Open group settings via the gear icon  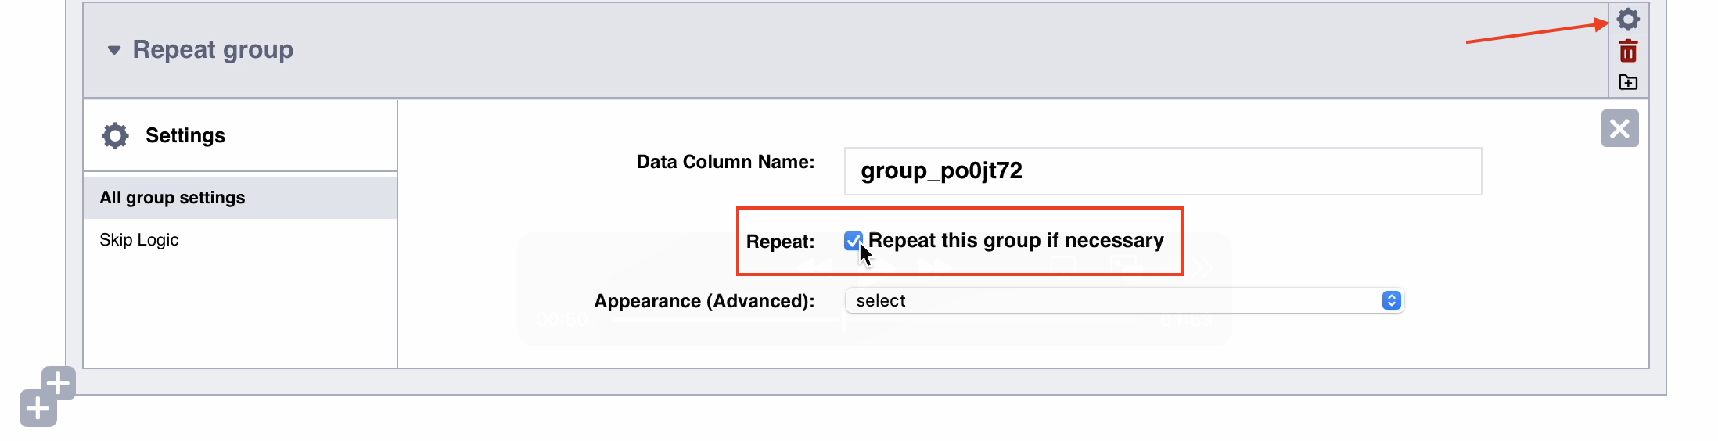1628,19
